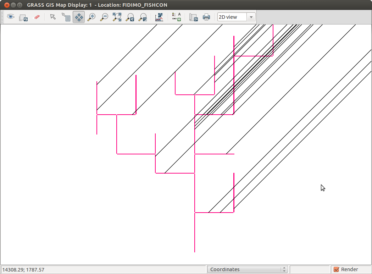Click coordinates readout 14308.29; 1787.57
Image resolution: width=372 pixels, height=274 pixels.
coord(23,270)
